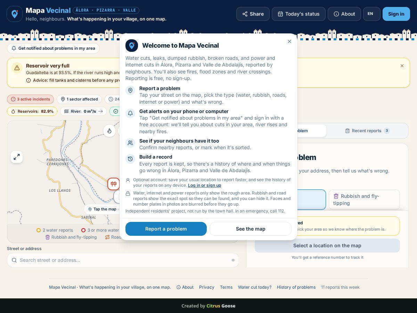
Task: Open the Privacy footer link
Action: [x=207, y=287]
